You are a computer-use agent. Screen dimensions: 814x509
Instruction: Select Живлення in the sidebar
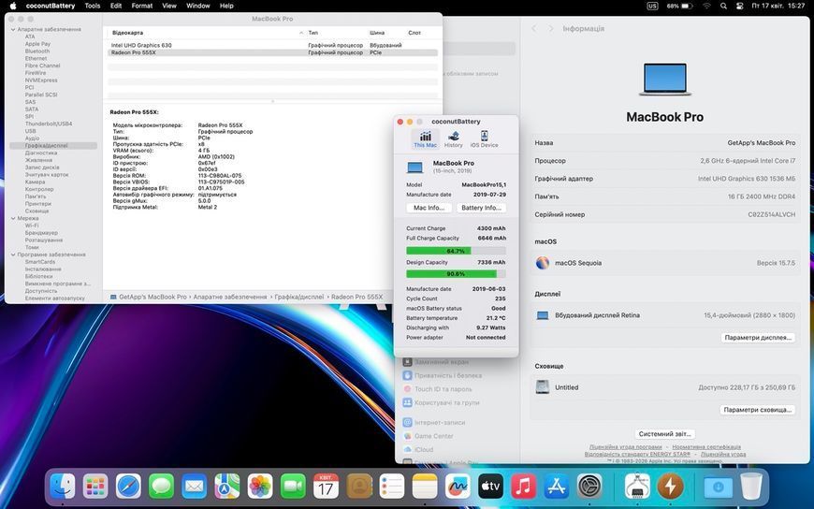click(x=39, y=161)
